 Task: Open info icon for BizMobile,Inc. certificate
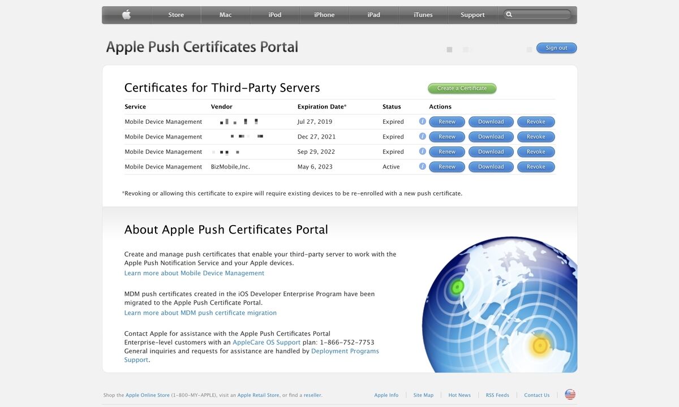pyautogui.click(x=422, y=166)
